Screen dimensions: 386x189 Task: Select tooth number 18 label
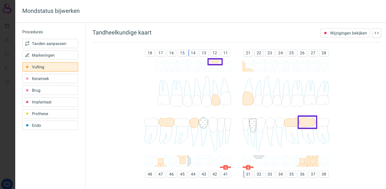150,53
